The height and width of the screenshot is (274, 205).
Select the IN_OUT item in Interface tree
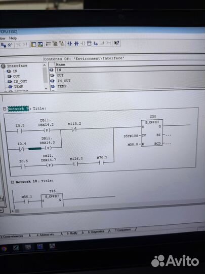click(20, 81)
